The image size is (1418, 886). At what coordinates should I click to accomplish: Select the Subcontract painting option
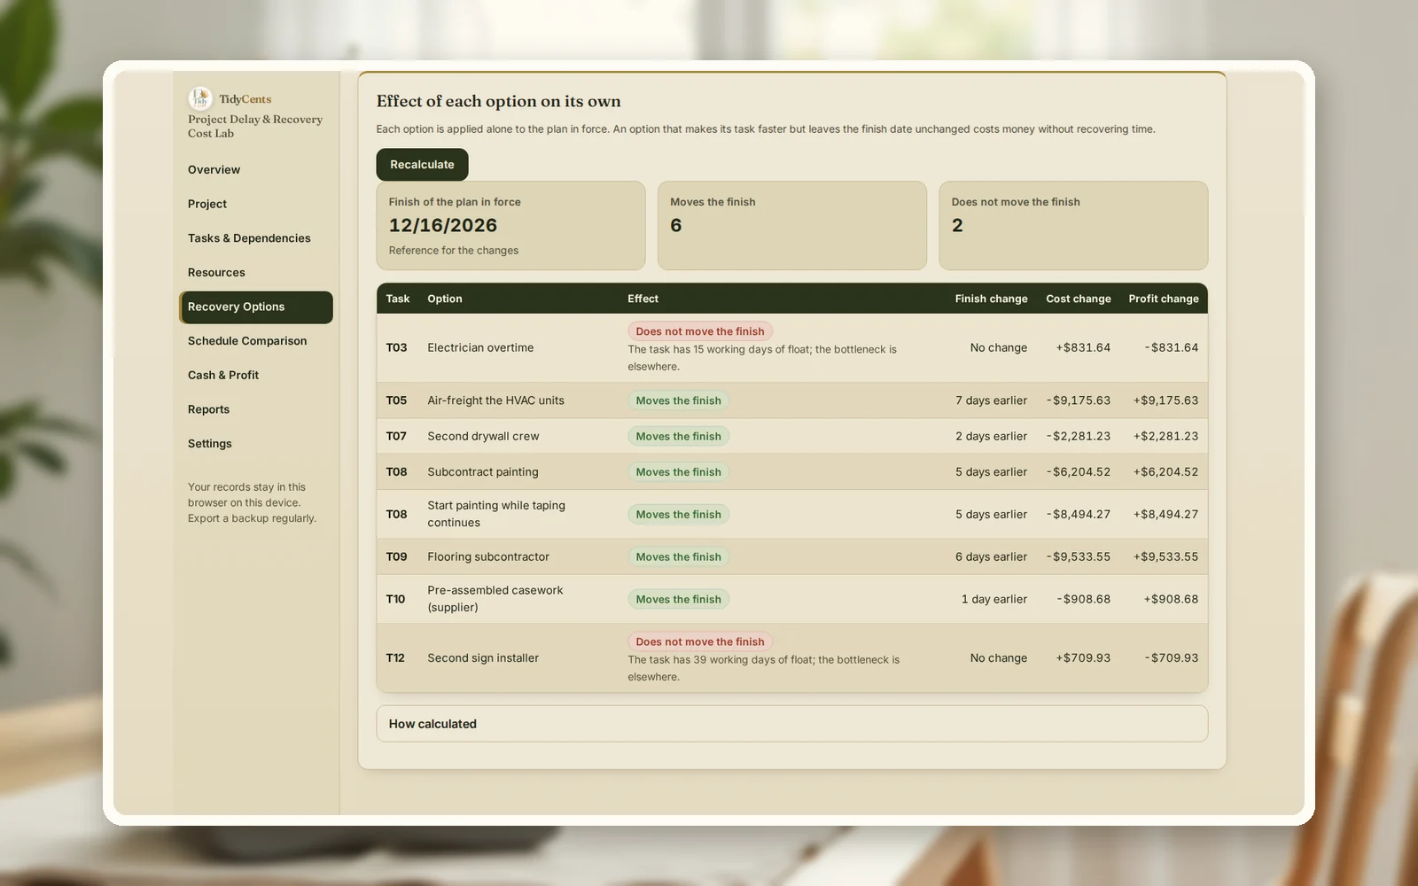point(482,472)
